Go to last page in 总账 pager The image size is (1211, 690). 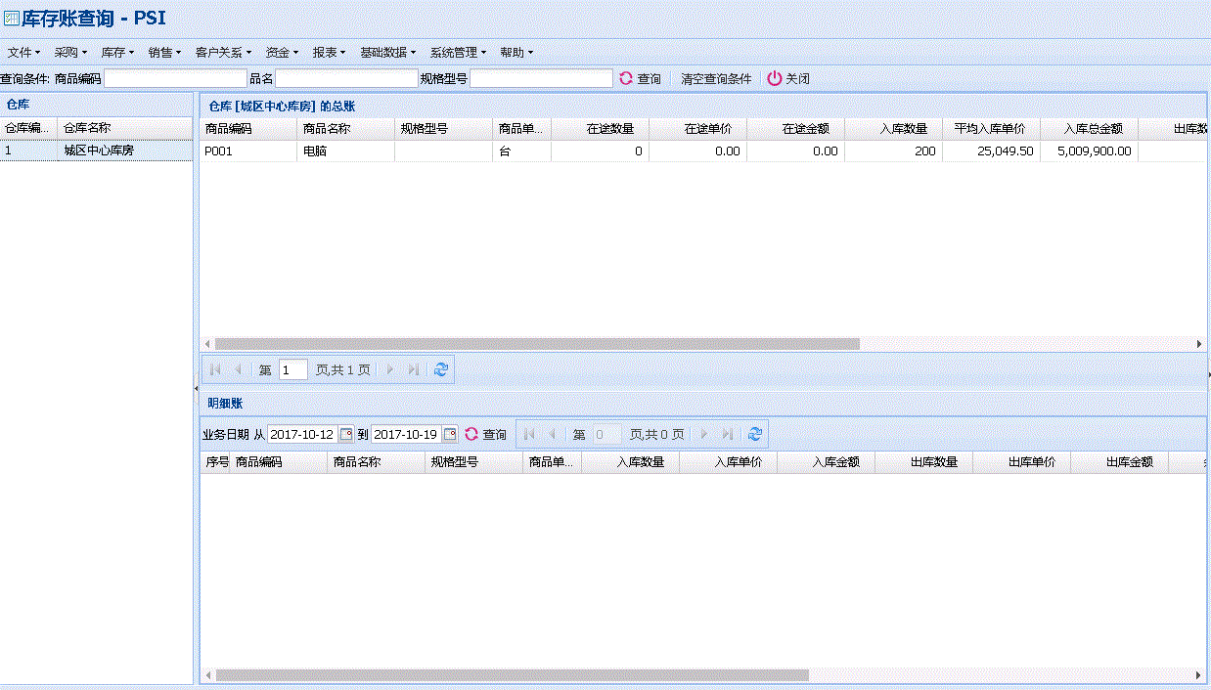point(413,369)
